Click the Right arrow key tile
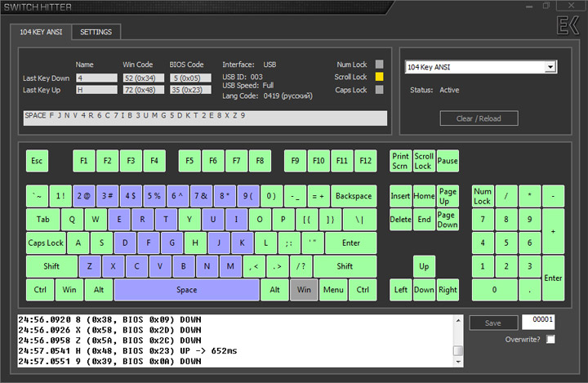The height and width of the screenshot is (383, 588). click(448, 290)
